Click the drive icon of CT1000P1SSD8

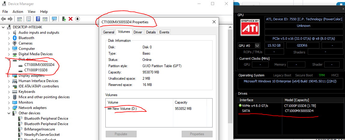coord(20,70)
